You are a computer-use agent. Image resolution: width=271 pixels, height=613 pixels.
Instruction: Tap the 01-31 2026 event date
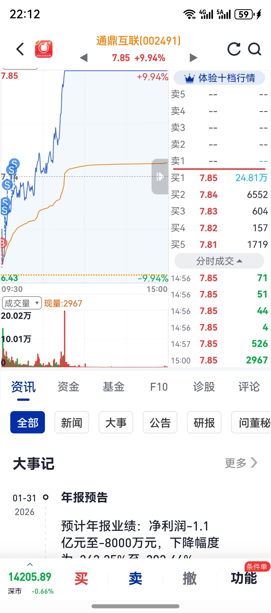pos(24,505)
